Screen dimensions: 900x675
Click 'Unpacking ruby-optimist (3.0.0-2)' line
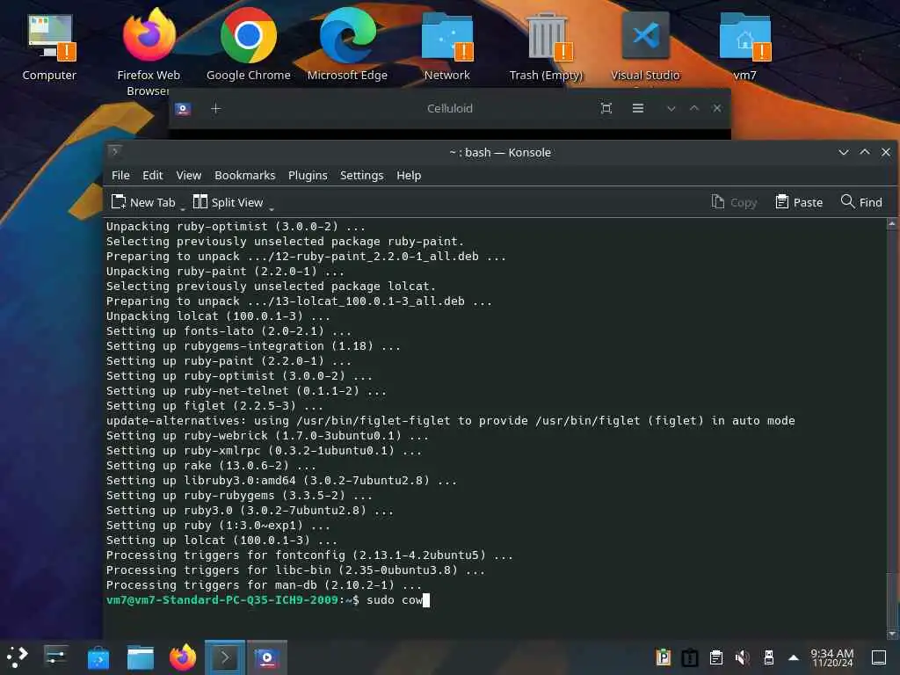click(x=236, y=226)
